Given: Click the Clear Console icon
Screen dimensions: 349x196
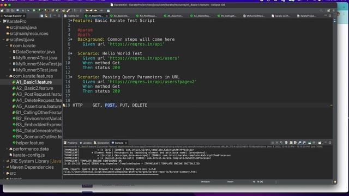Looking at the screenshot, I should [286, 143].
